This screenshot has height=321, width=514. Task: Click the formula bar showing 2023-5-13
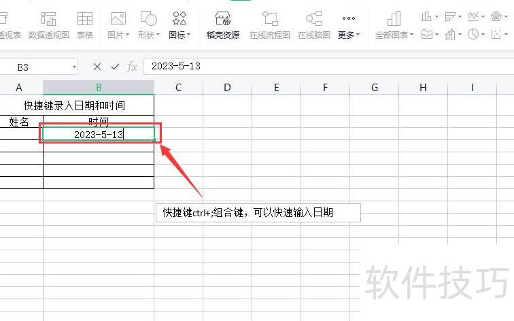pyautogui.click(x=329, y=67)
